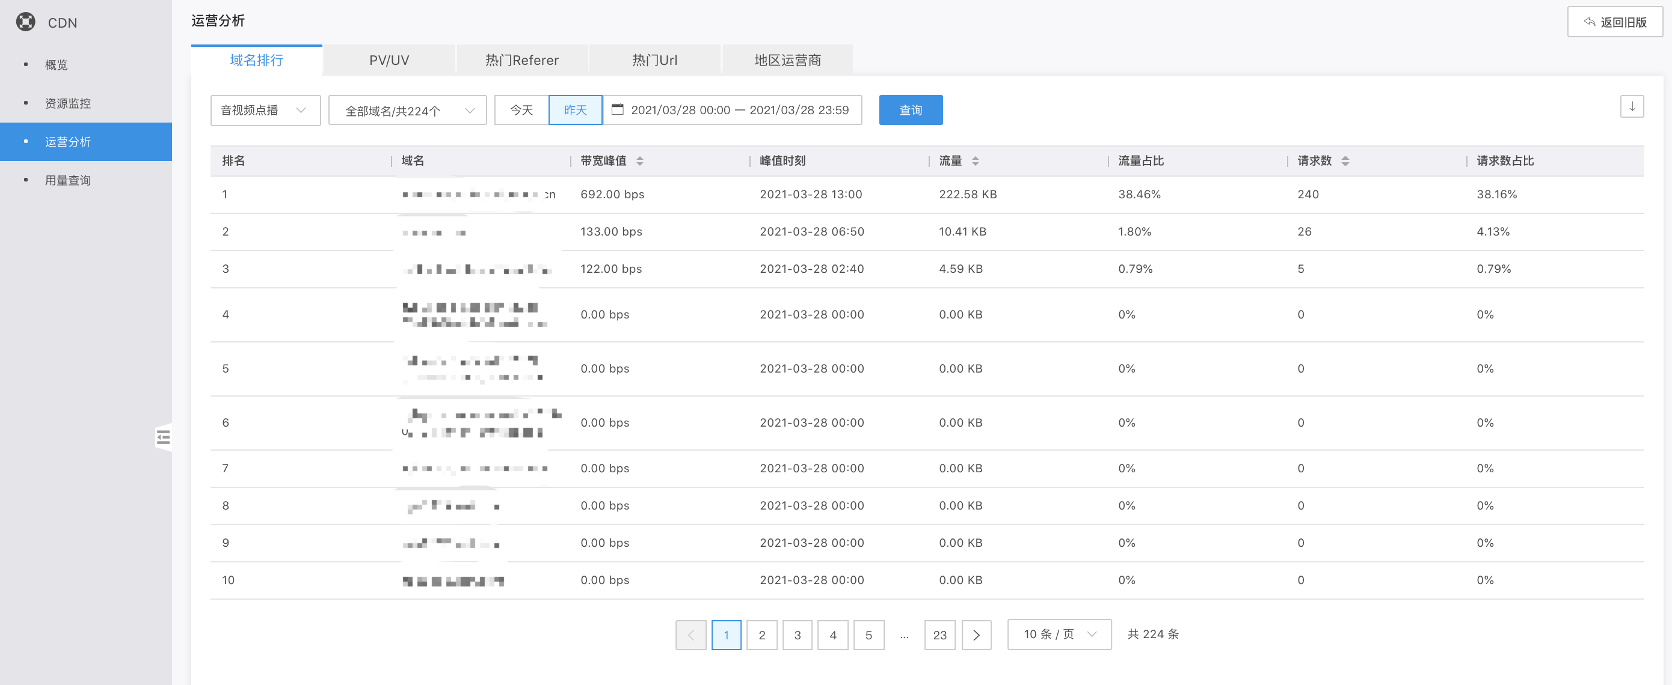Click the download export arrow icon
The image size is (1672, 685).
(1631, 106)
